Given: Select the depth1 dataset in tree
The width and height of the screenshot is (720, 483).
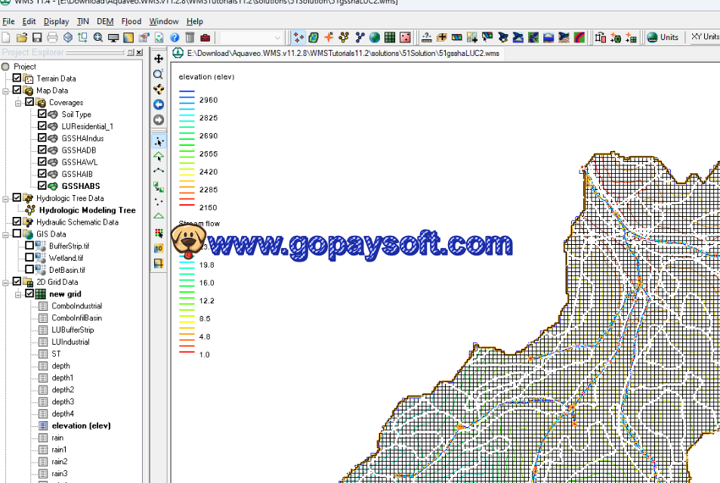Looking at the screenshot, I should (62, 377).
